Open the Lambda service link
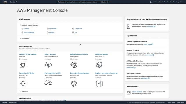Image resolution: width=186 pixels, height=104 pixels. (x=26, y=29)
